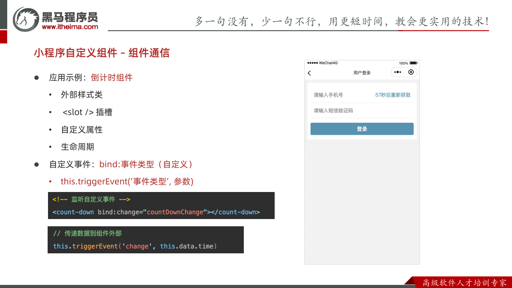512x288 pixels.
Task: Click the 应用示例 label
Action: 66,78
